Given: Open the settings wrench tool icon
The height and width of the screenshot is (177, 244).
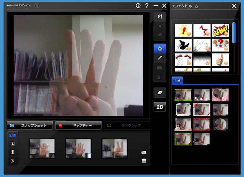Looking at the screenshot, I should pyautogui.click(x=160, y=16).
